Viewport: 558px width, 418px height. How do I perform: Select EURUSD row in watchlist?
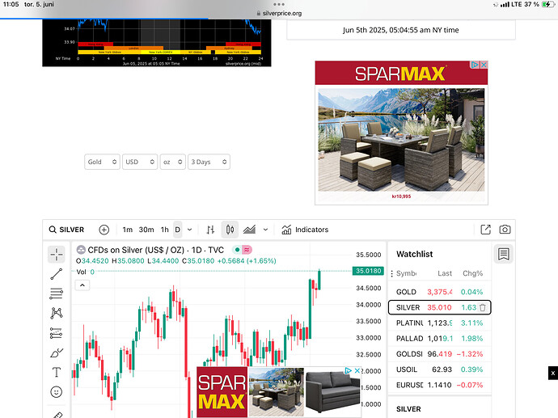point(439,386)
